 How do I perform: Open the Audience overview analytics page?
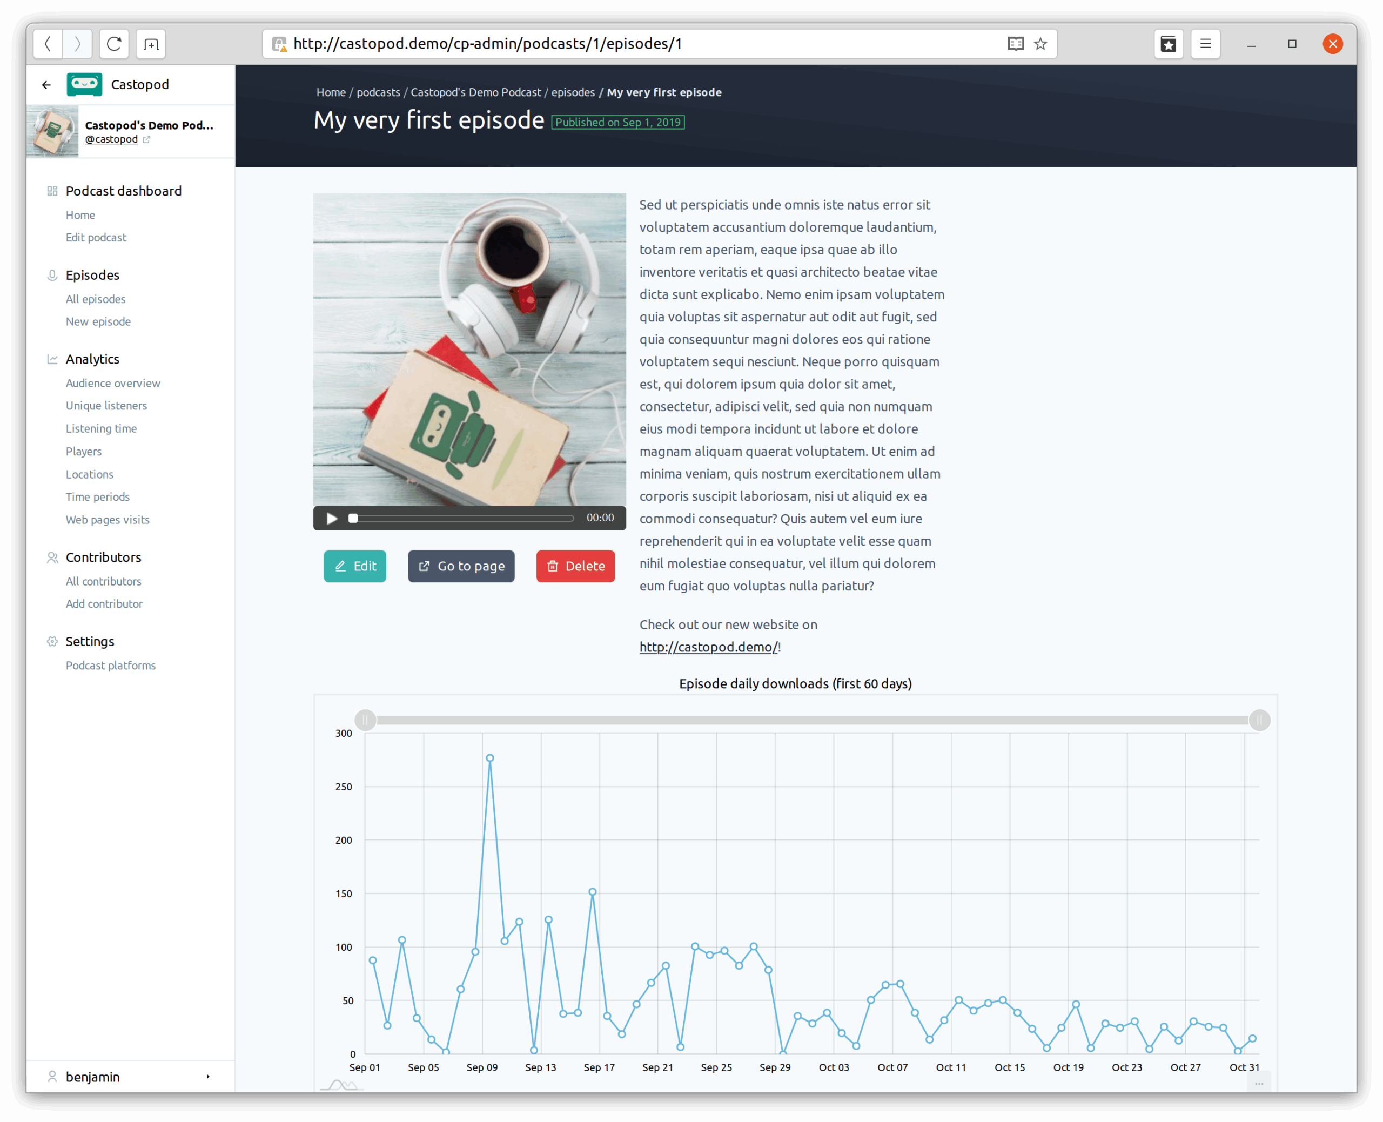tap(113, 383)
